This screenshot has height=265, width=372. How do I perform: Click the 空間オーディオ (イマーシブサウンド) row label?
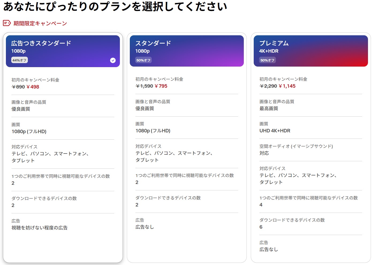point(296,146)
